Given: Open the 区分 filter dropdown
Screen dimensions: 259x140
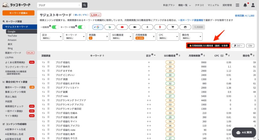Looking at the screenshot, I should click(52, 36).
